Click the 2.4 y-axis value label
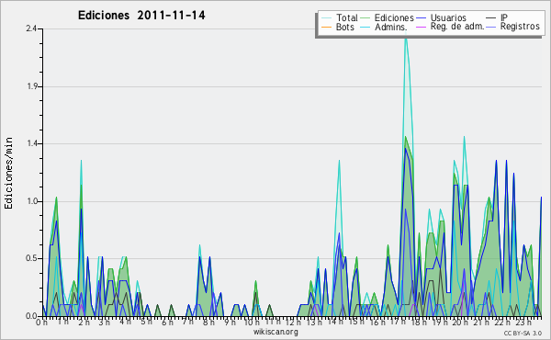The image size is (551, 340). point(31,28)
